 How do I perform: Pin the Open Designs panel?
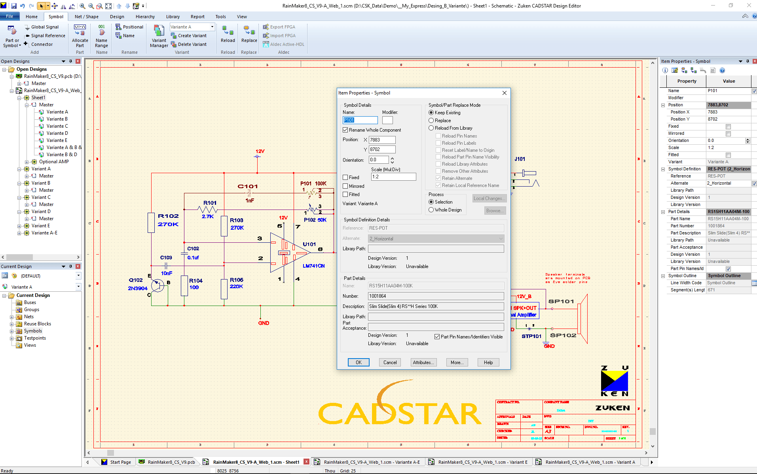coord(70,61)
